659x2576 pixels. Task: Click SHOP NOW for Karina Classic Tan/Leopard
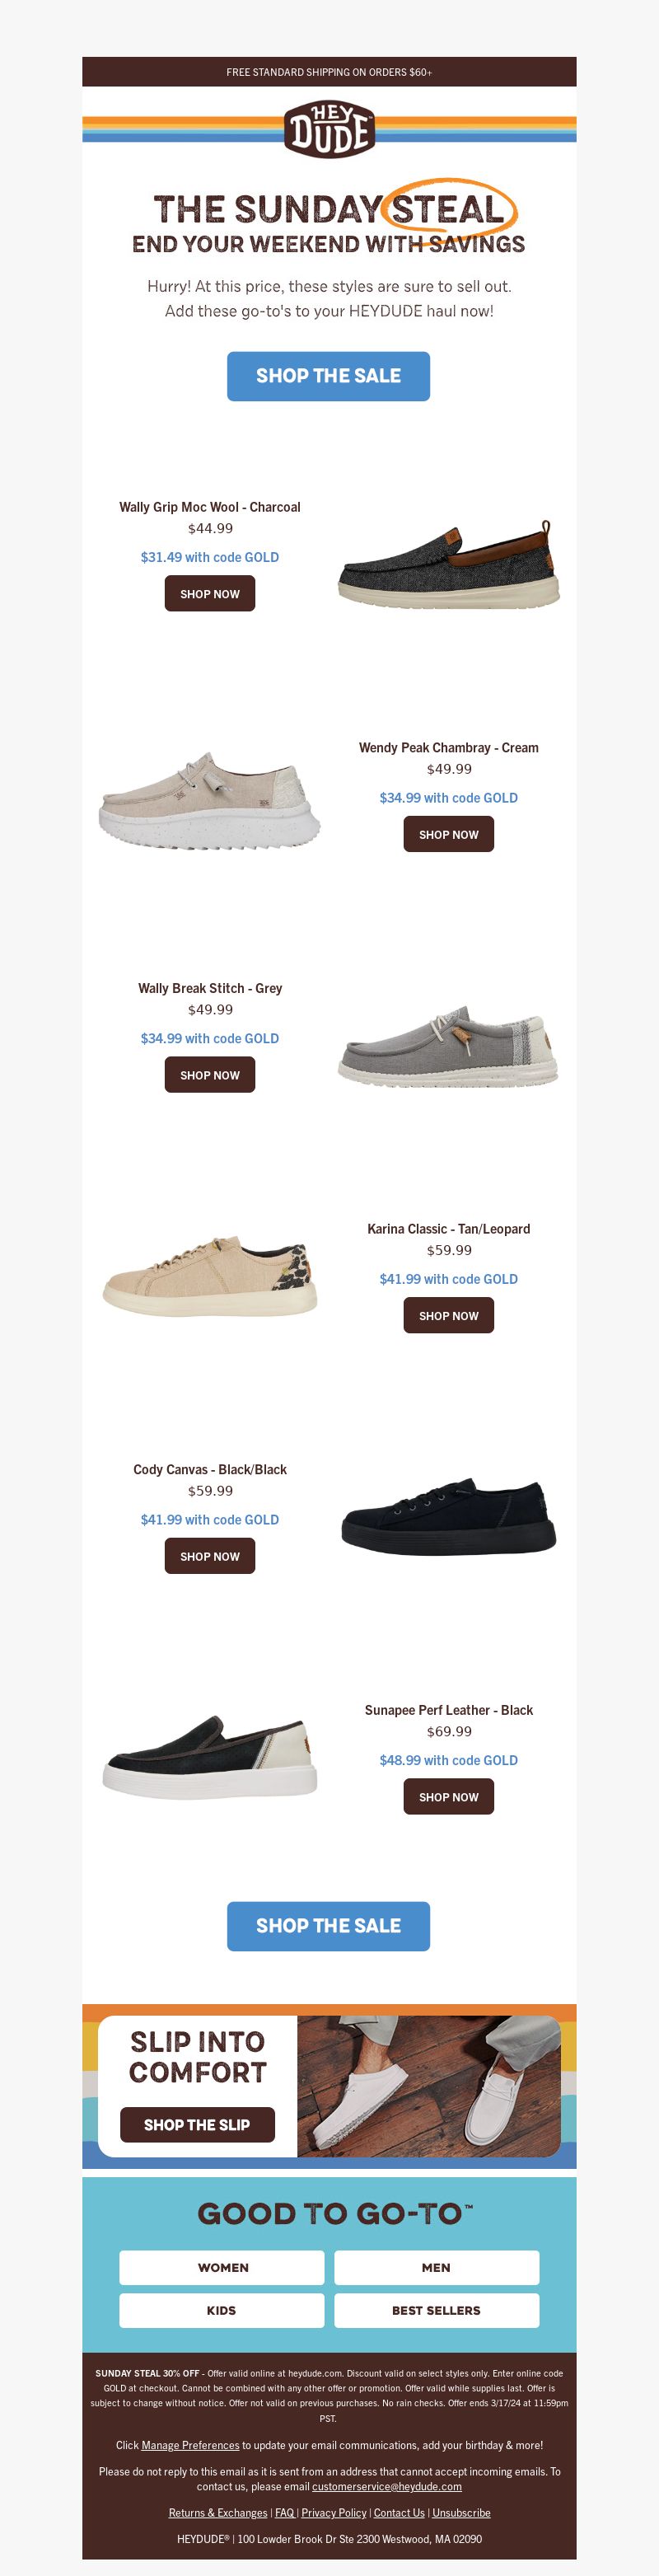coord(448,1315)
